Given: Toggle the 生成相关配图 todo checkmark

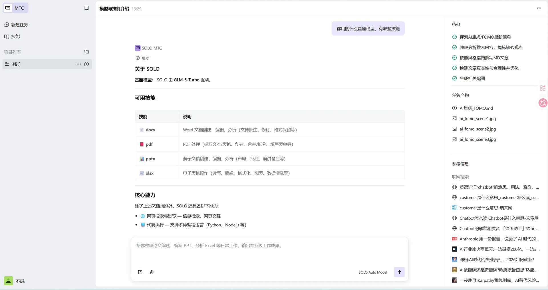Looking at the screenshot, I should pyautogui.click(x=454, y=78).
